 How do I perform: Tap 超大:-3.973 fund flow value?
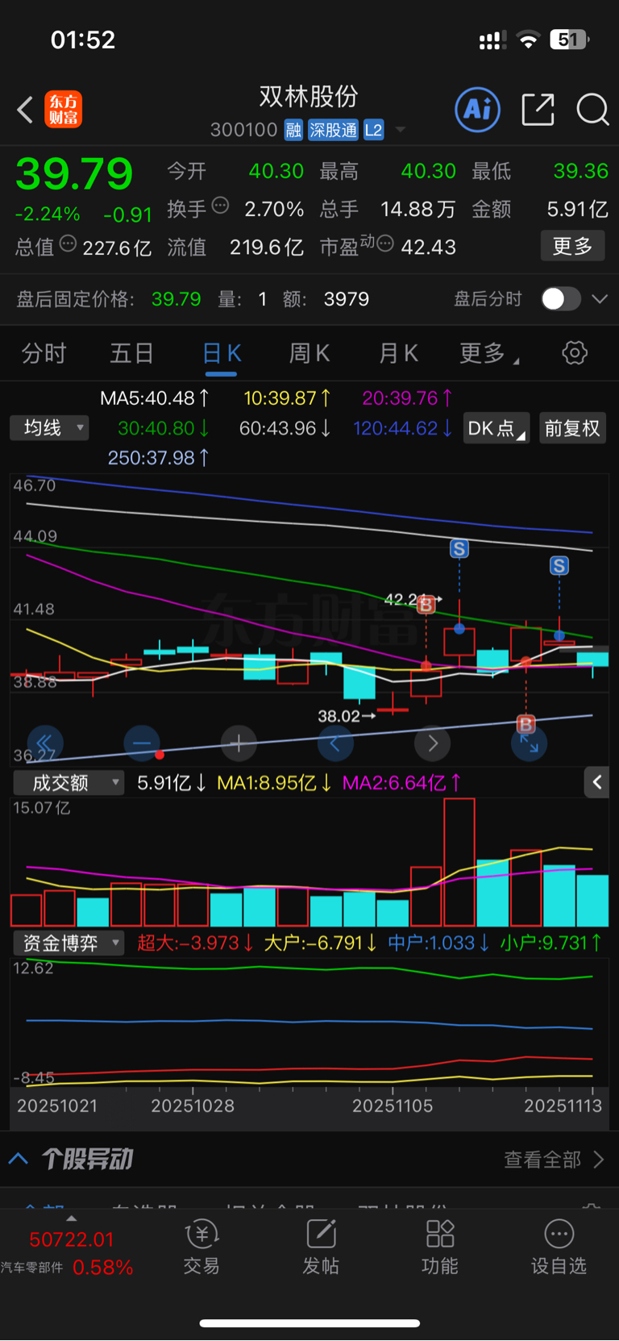pyautogui.click(x=195, y=943)
